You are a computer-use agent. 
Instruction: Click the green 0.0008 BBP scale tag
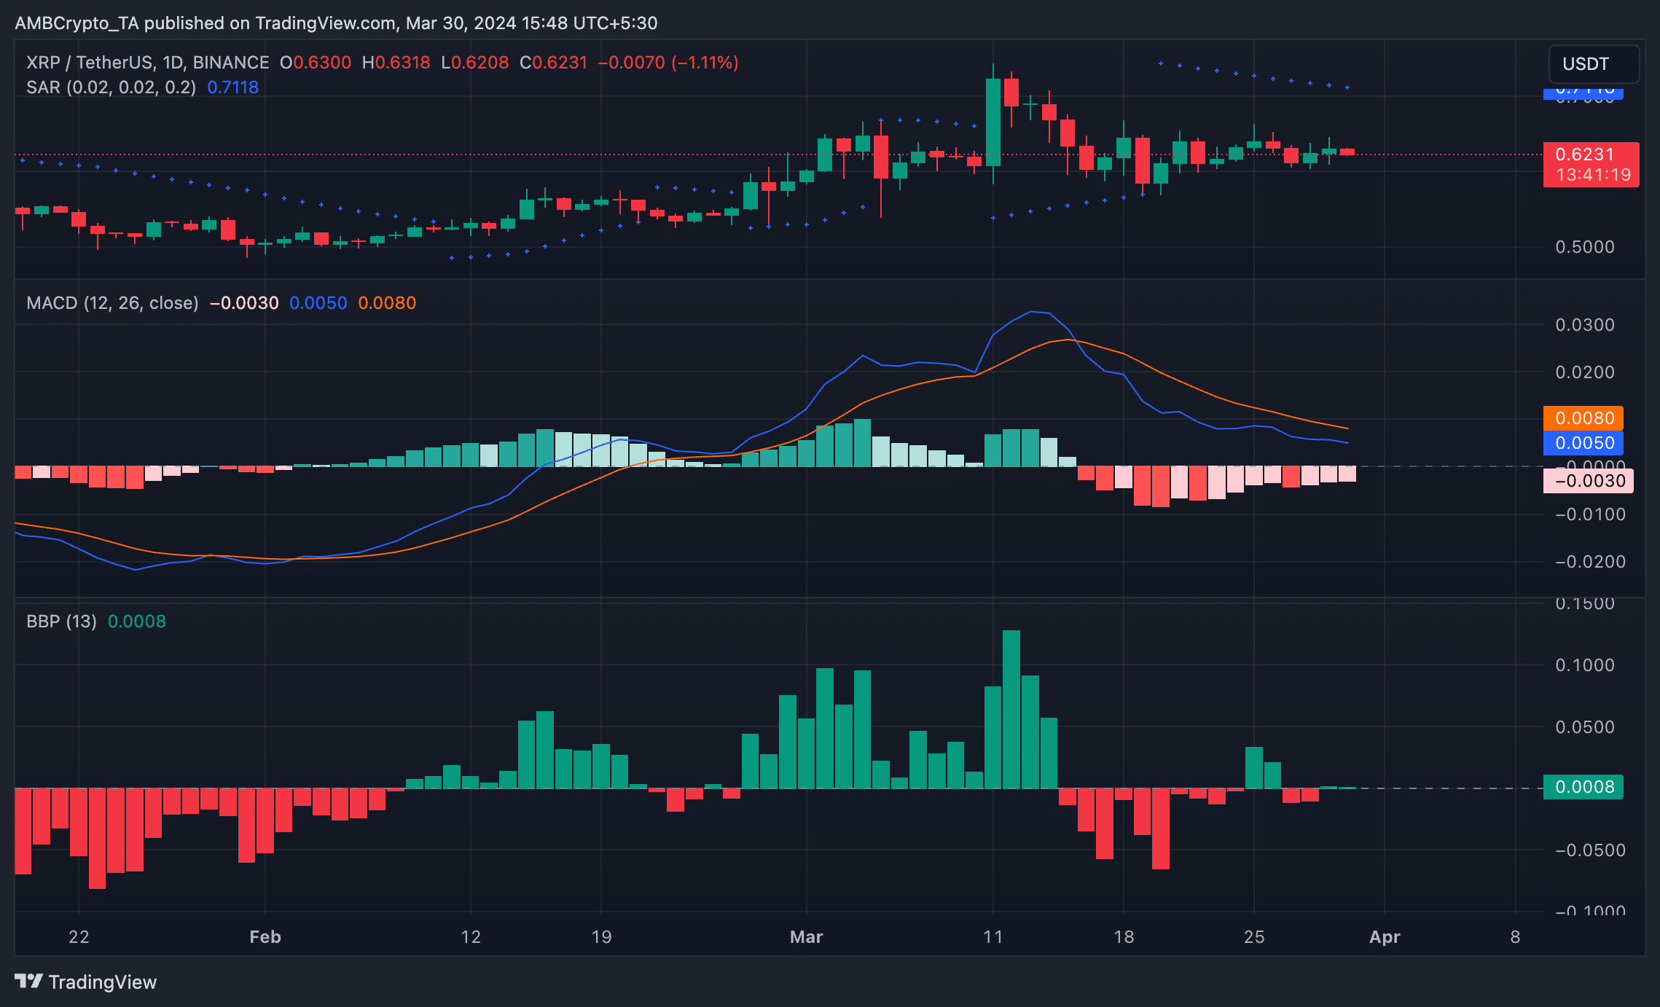[1583, 787]
